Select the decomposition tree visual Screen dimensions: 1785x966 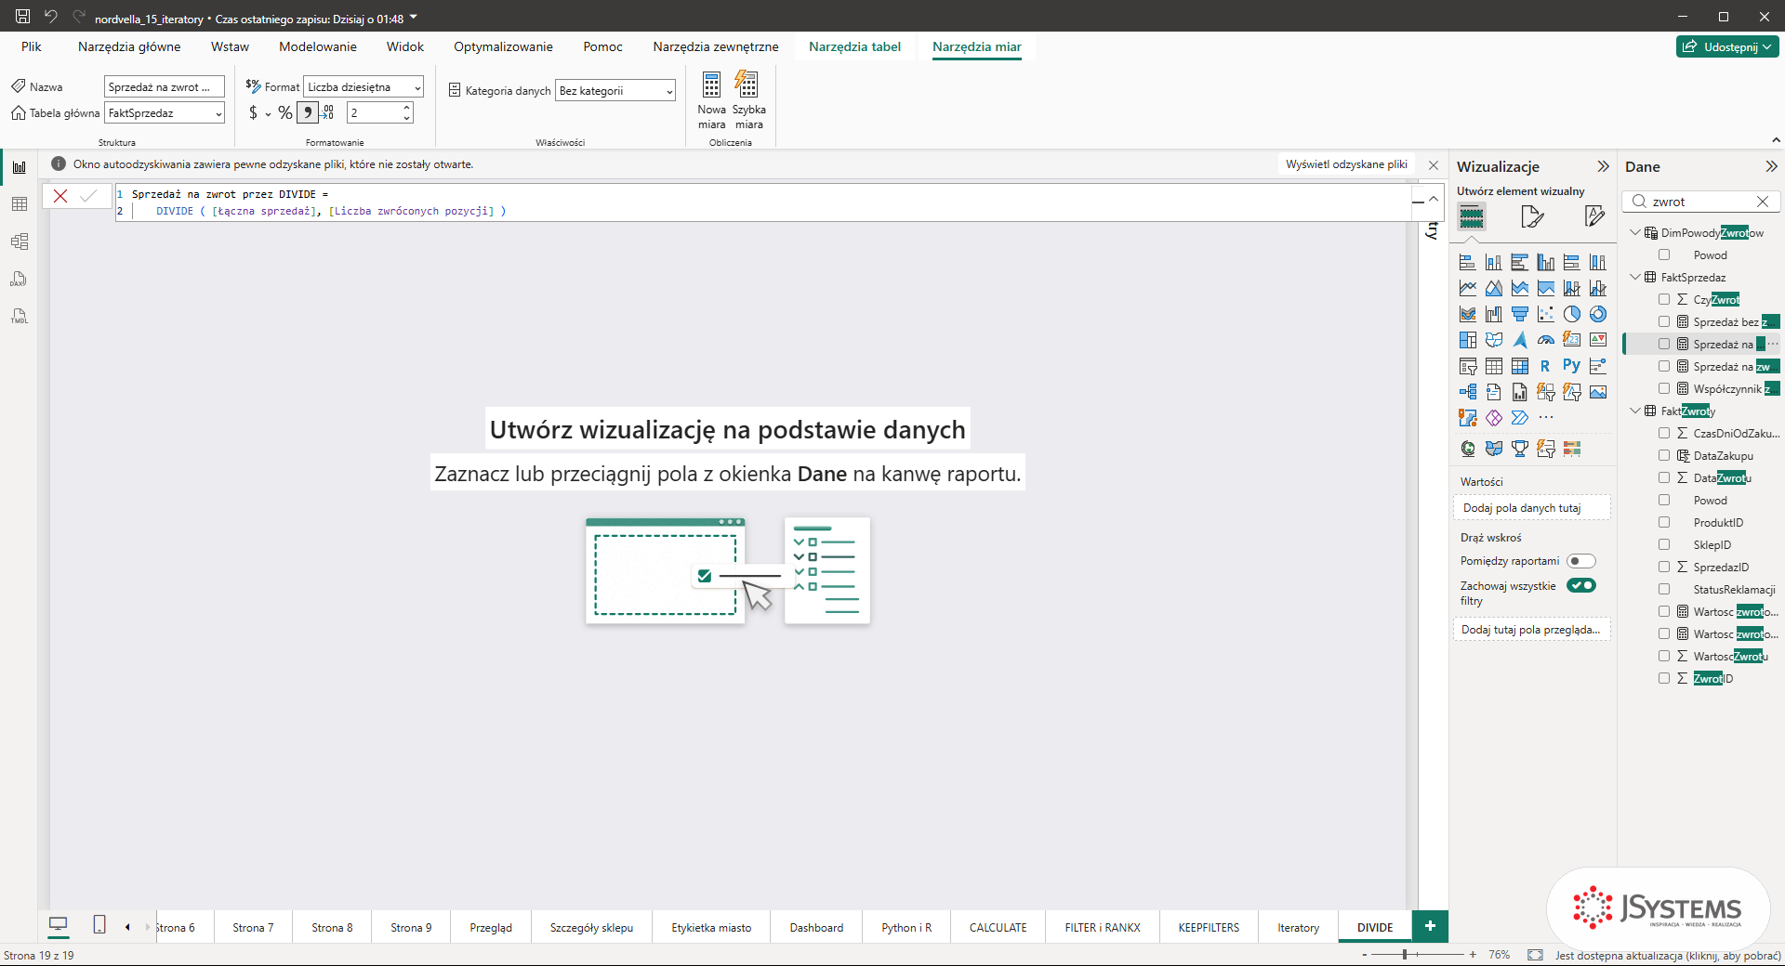1467,392
